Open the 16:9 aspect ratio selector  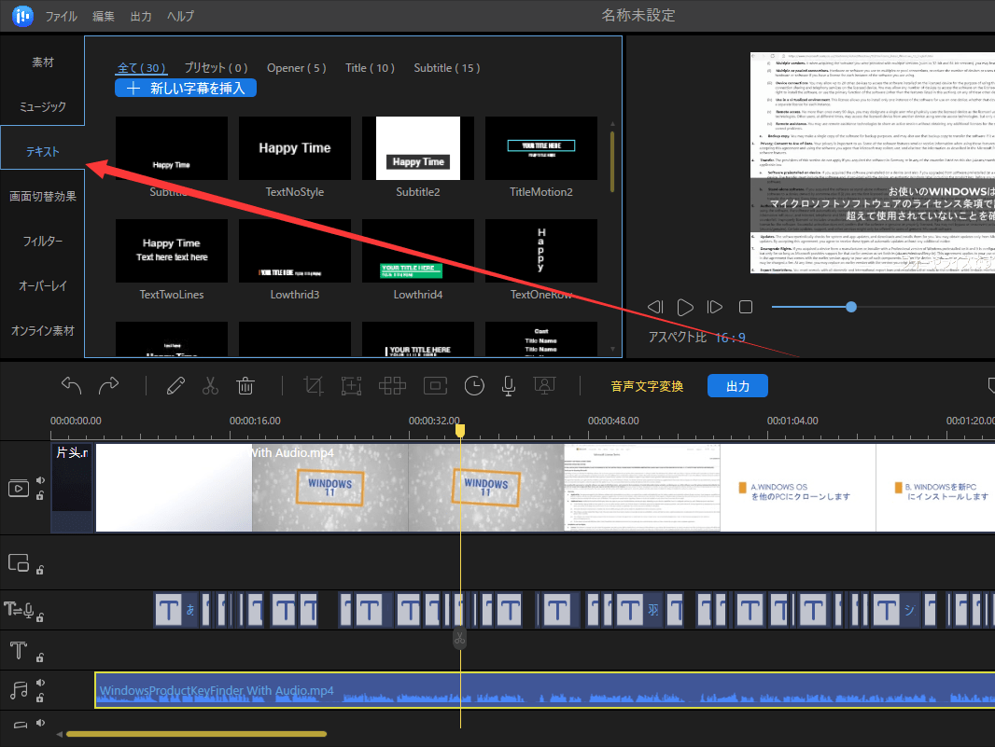(730, 338)
